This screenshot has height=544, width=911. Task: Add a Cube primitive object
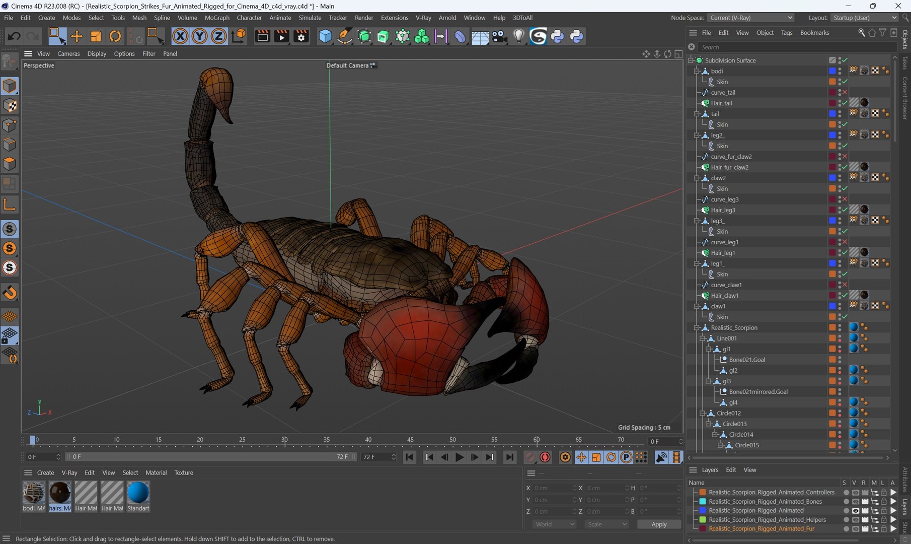click(326, 36)
